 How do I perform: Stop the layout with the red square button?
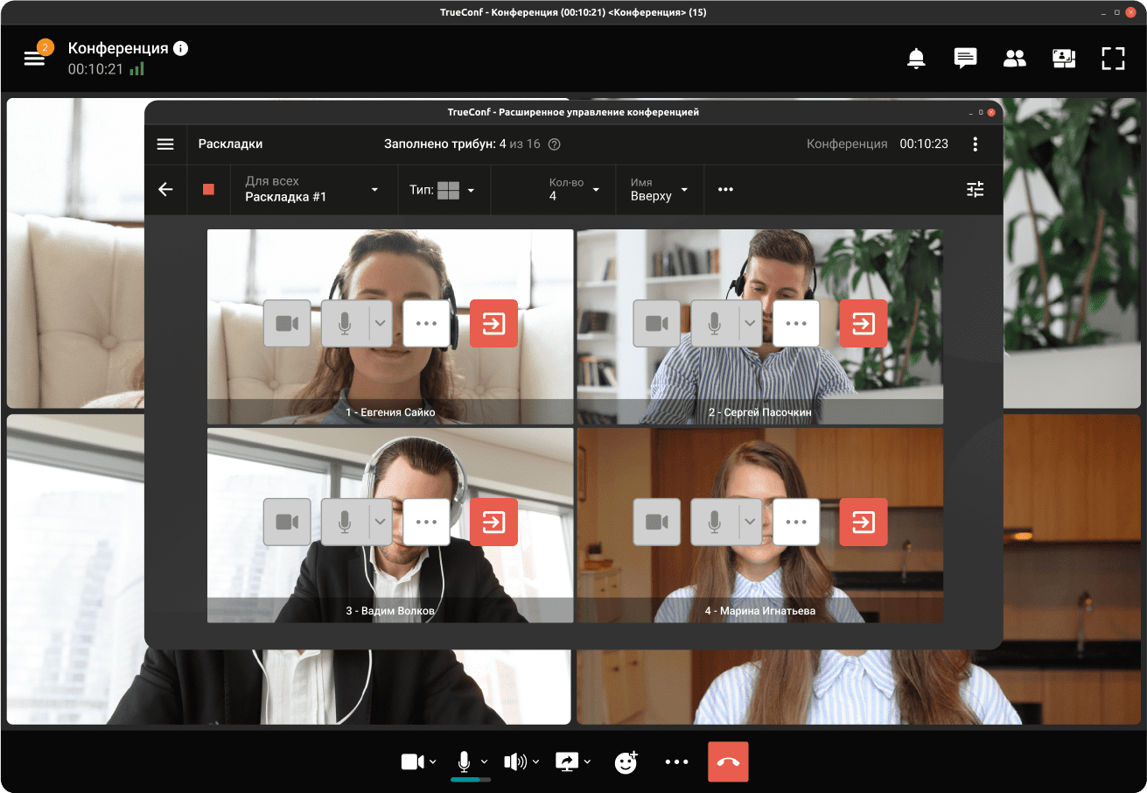click(x=208, y=190)
